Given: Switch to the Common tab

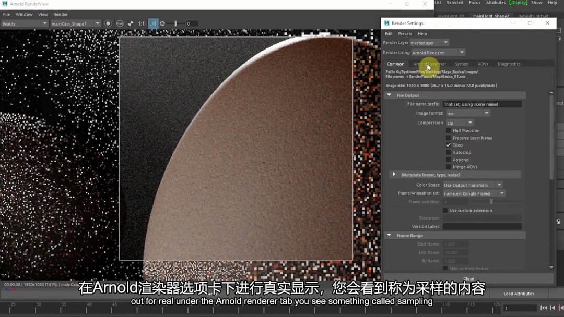Looking at the screenshot, I should coord(396,64).
